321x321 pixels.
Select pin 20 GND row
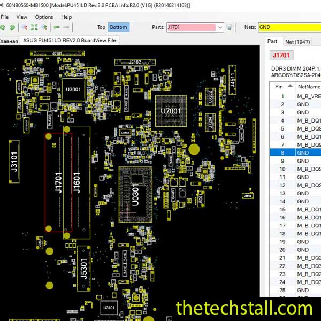pos(295,250)
